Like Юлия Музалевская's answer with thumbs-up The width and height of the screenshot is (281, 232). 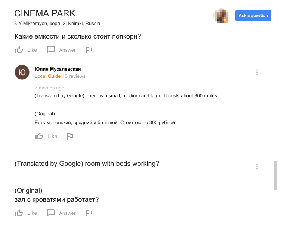pos(39,136)
